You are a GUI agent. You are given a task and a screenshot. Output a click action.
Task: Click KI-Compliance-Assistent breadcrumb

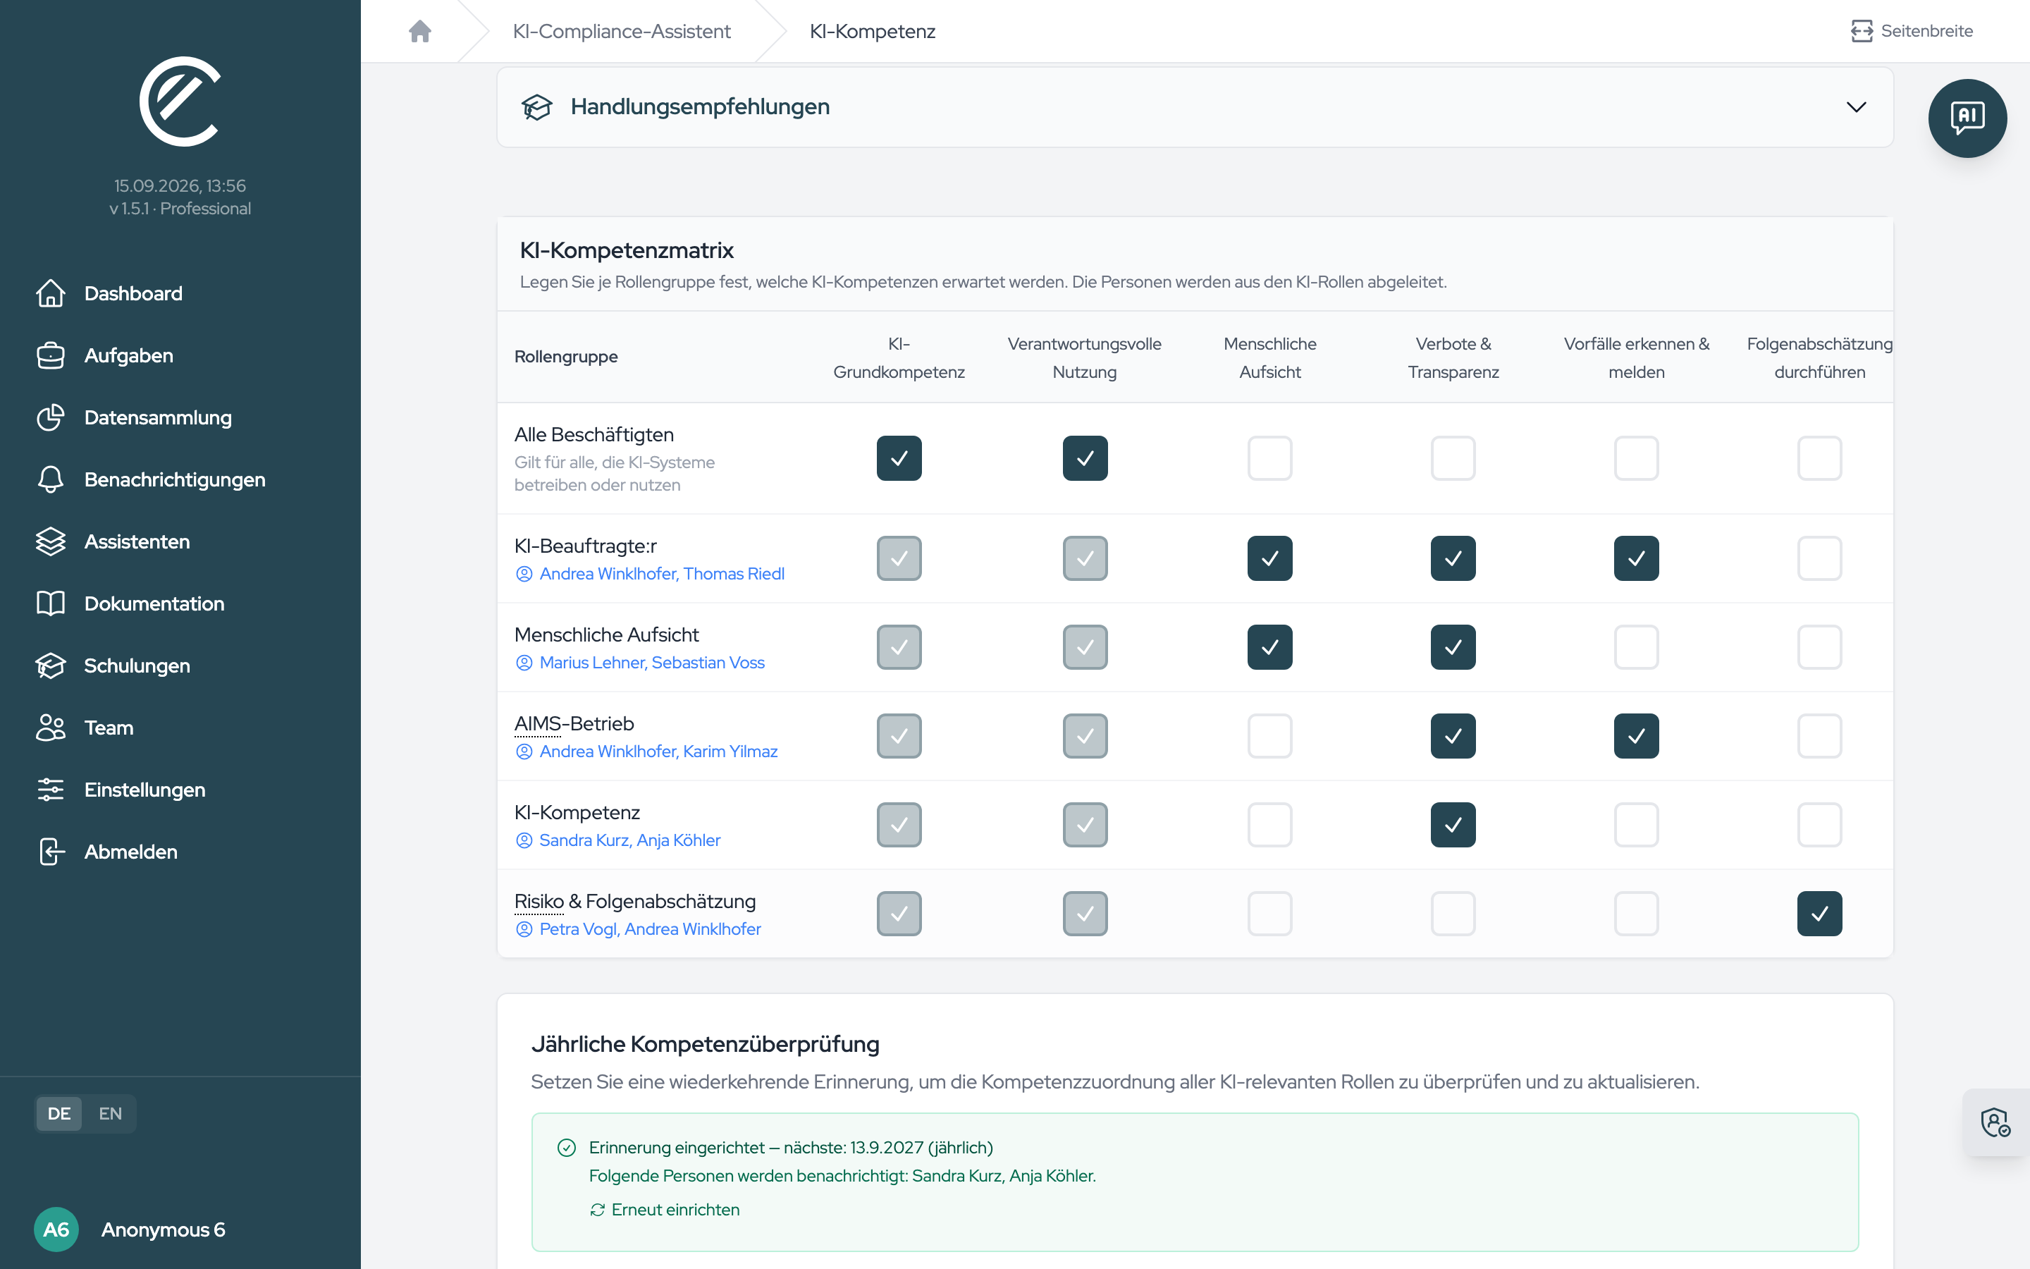click(622, 31)
